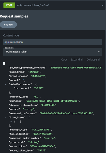Click the customer key

click(x=16, y=101)
